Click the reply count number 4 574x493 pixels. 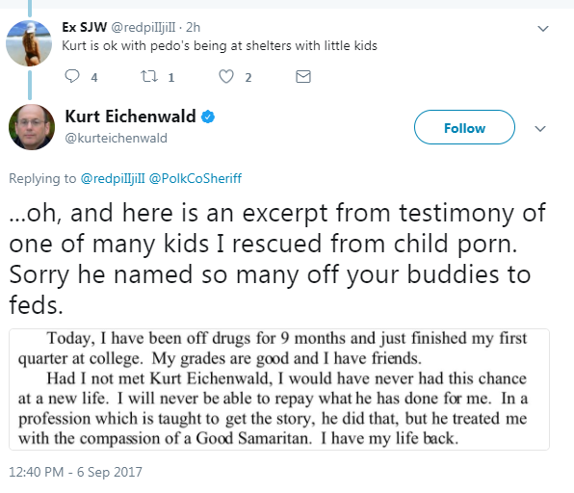(x=94, y=78)
